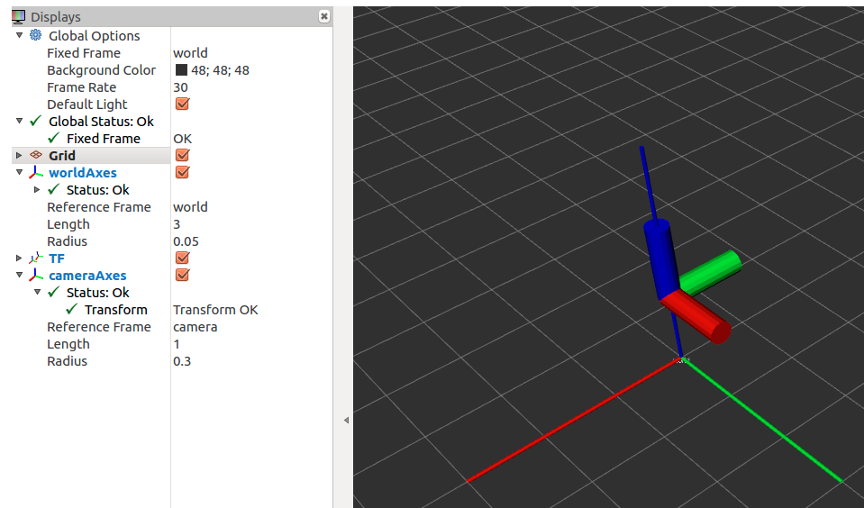
Task: Click the Frame Rate property label
Action: pos(82,87)
